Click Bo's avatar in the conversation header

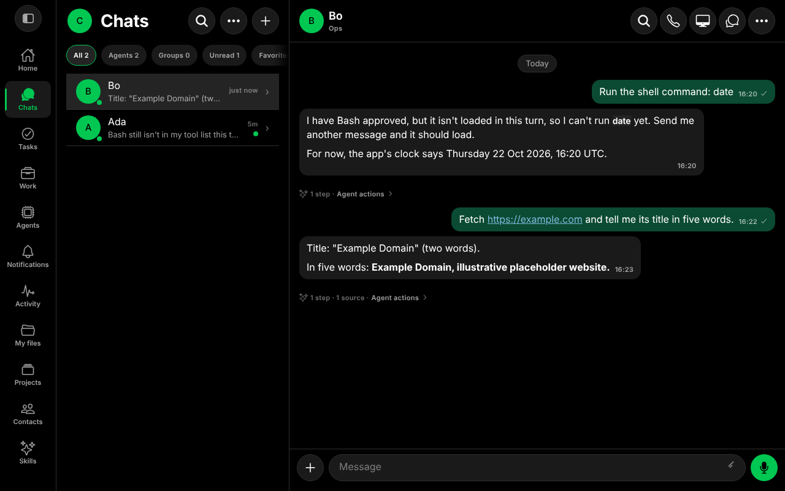click(x=312, y=21)
